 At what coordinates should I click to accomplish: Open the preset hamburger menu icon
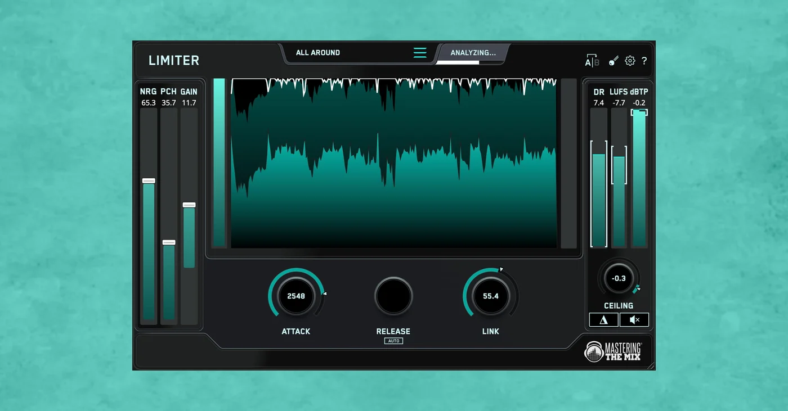(420, 53)
